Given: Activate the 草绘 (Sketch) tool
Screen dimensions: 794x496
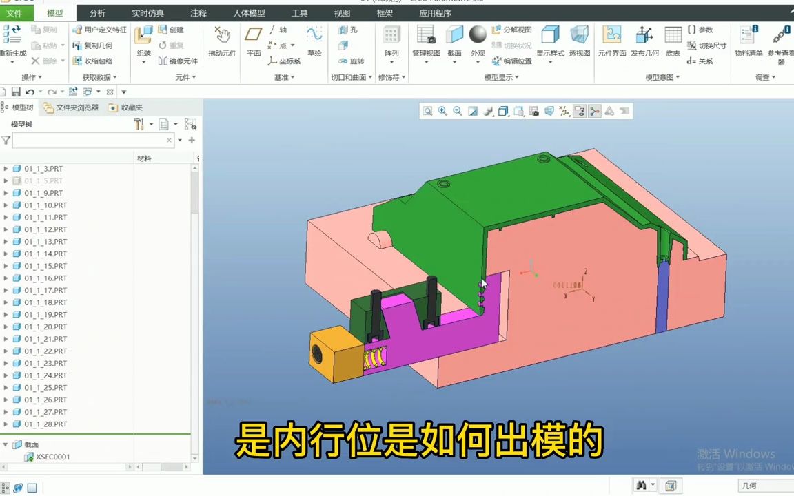Looking at the screenshot, I should pos(315,41).
